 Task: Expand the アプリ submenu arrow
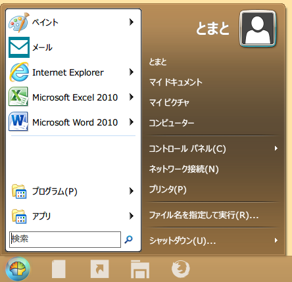click(132, 216)
